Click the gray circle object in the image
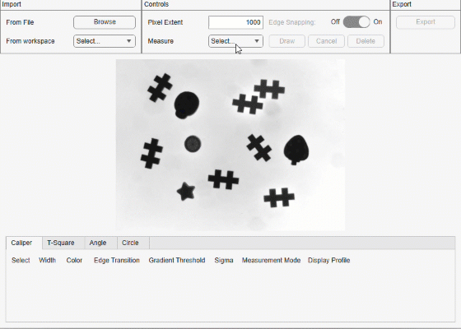The height and width of the screenshot is (329, 461). click(193, 144)
